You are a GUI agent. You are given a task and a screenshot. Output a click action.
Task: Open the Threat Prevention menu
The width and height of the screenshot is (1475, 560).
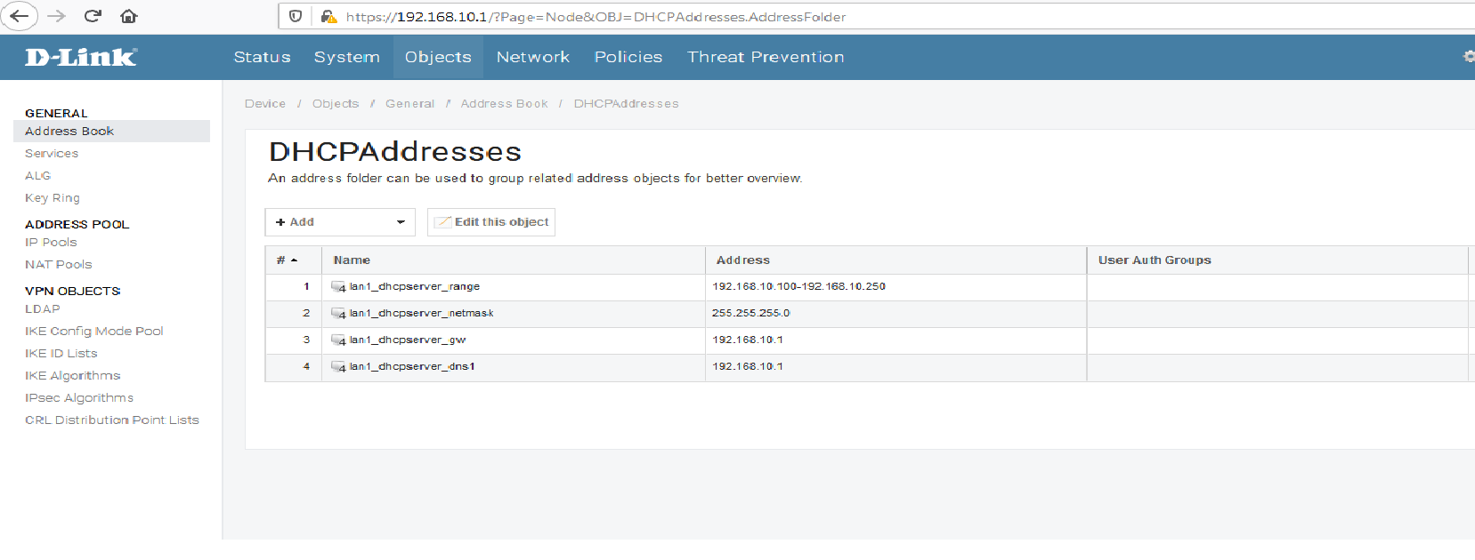[x=765, y=57]
